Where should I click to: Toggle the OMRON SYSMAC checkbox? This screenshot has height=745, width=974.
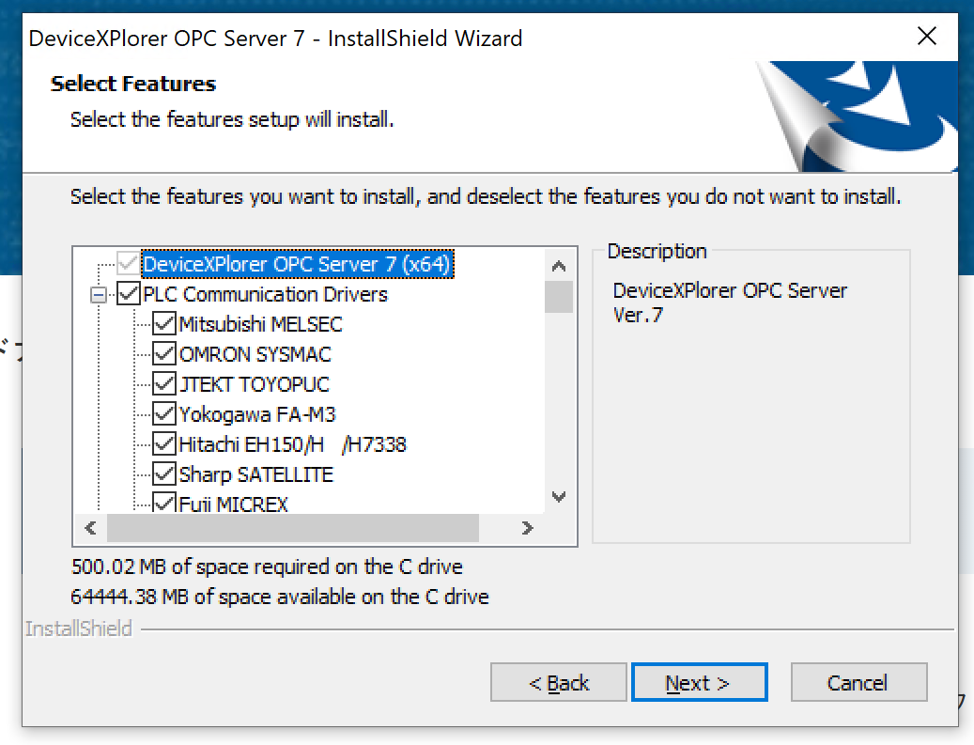click(x=164, y=354)
